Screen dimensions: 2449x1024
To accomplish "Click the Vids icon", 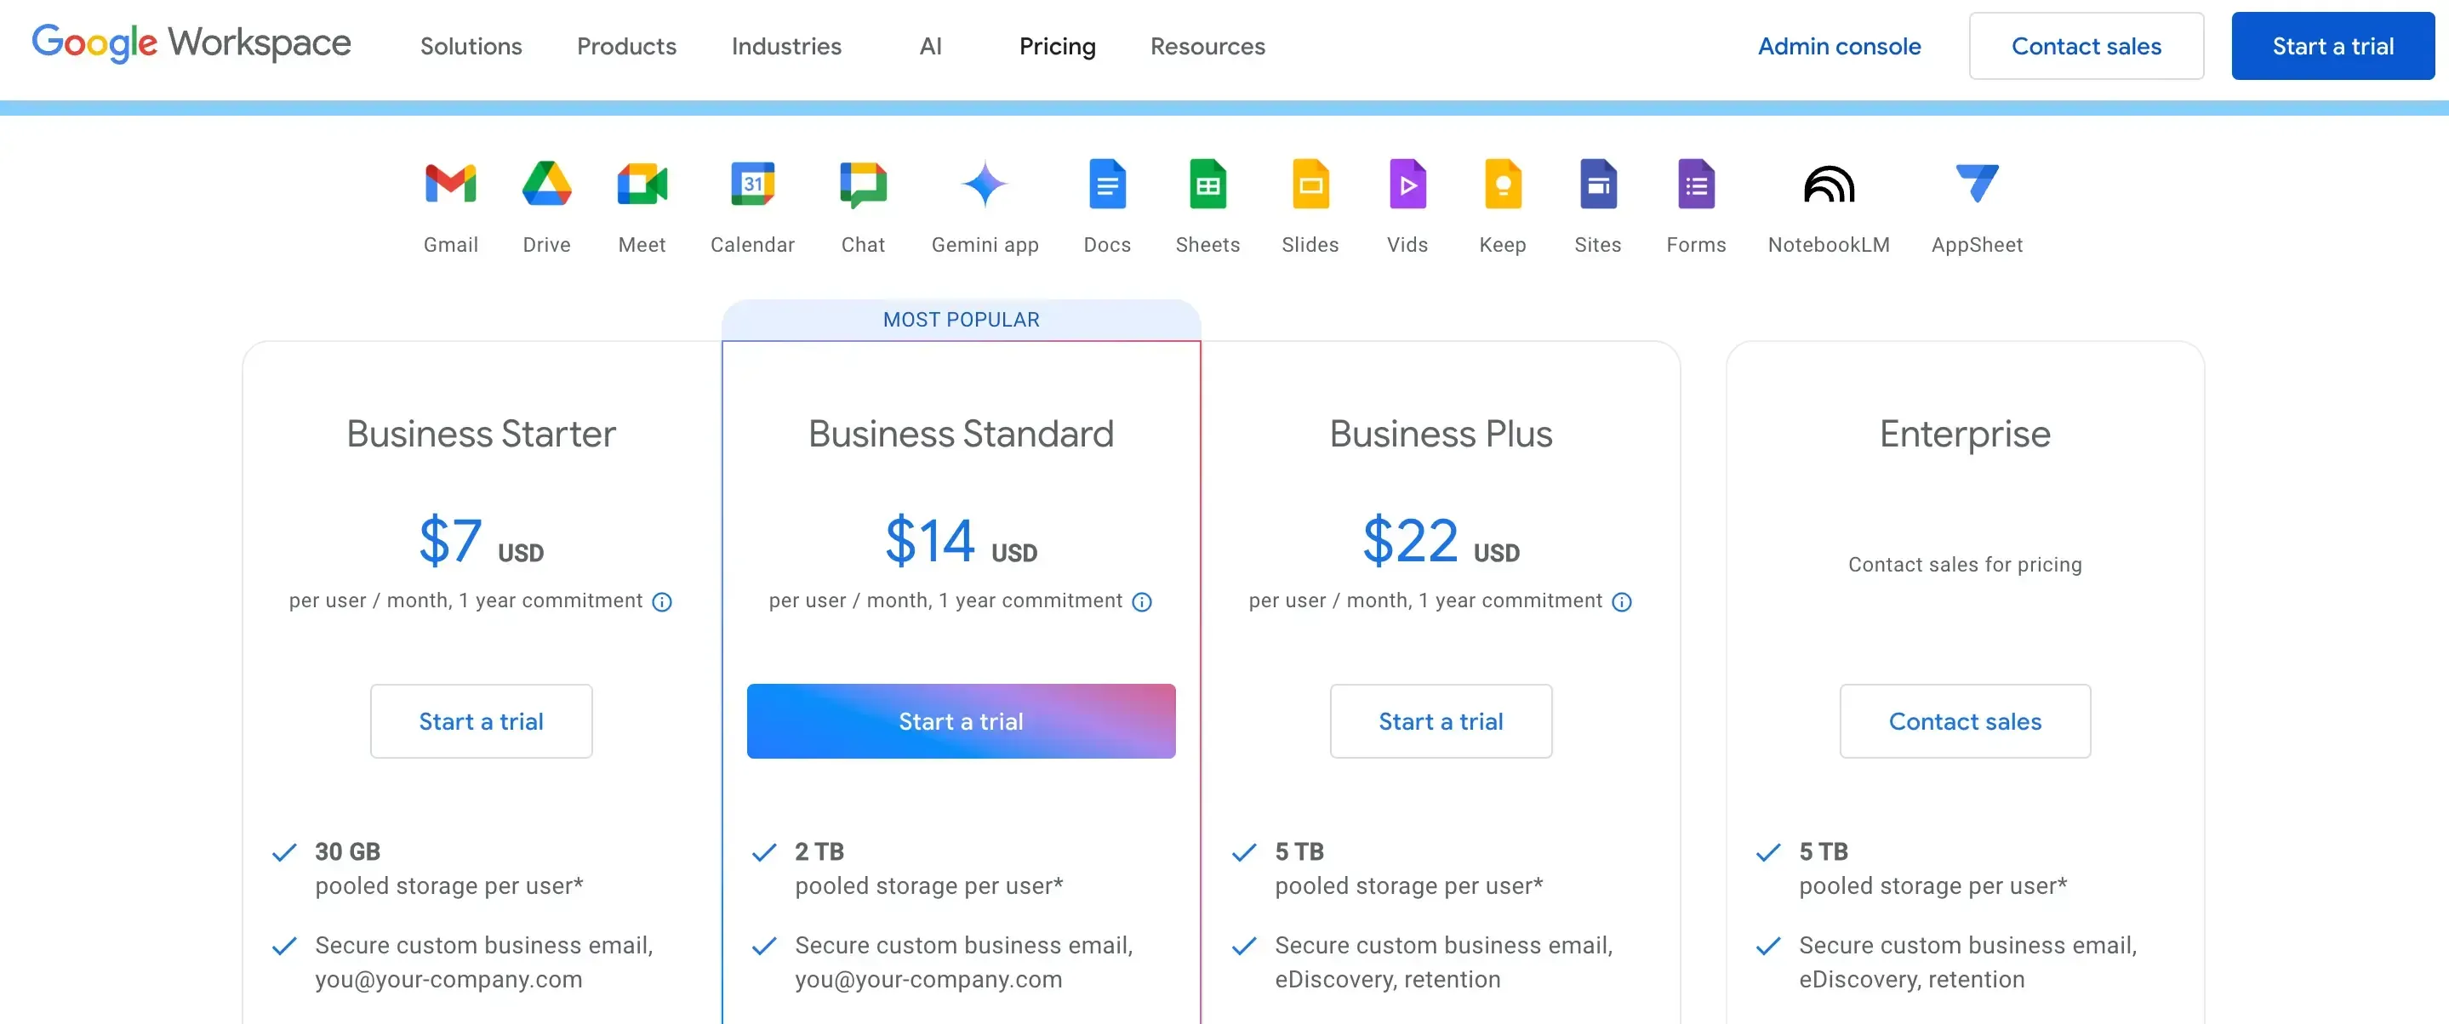I will [1407, 185].
